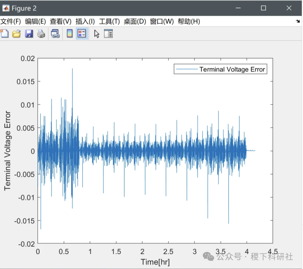This screenshot has width=303, height=269.
Task: Select the Edit Plot arrow tool
Action: pyautogui.click(x=97, y=34)
